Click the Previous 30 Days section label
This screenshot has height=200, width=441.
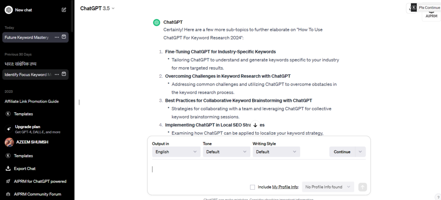18,54
